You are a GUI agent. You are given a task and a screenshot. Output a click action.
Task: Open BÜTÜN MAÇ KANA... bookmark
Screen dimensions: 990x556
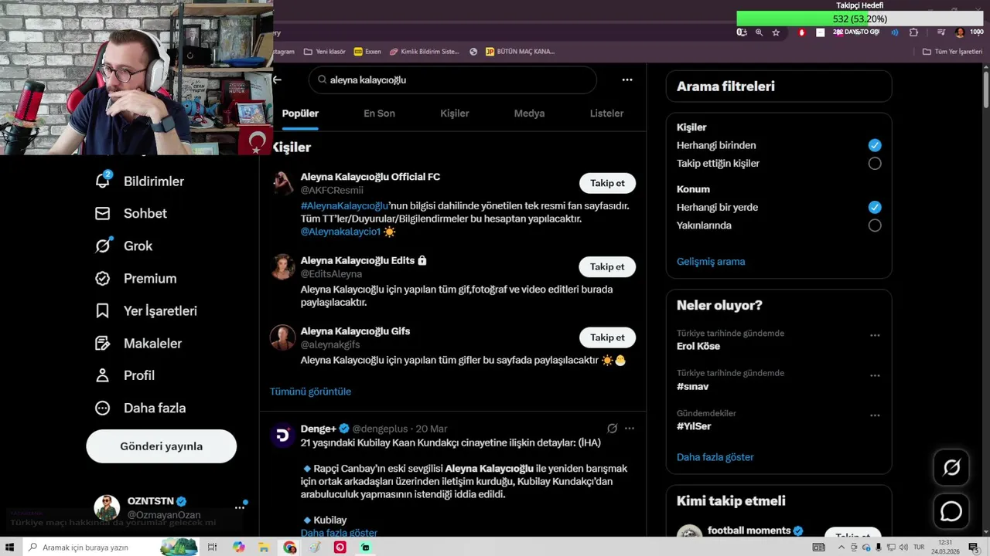tap(520, 52)
